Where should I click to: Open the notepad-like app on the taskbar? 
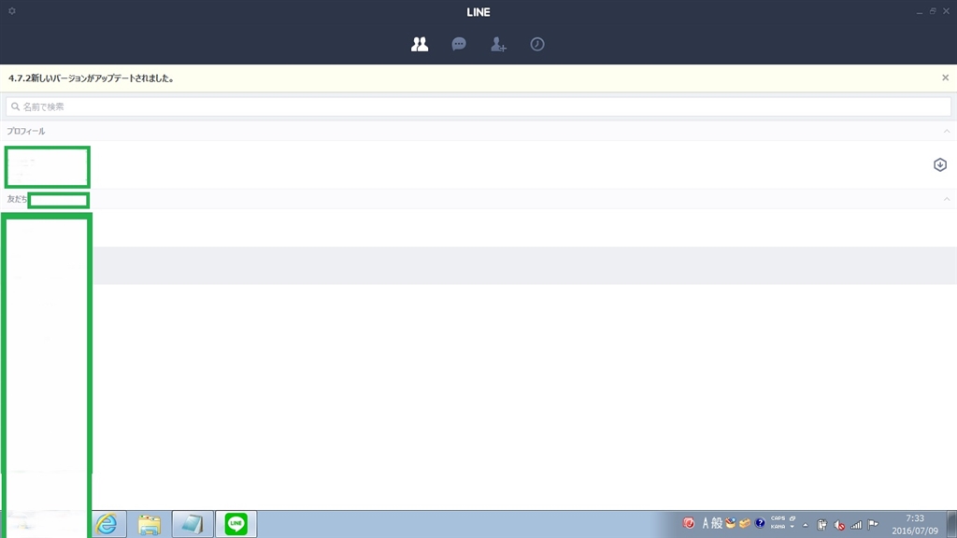(x=193, y=524)
